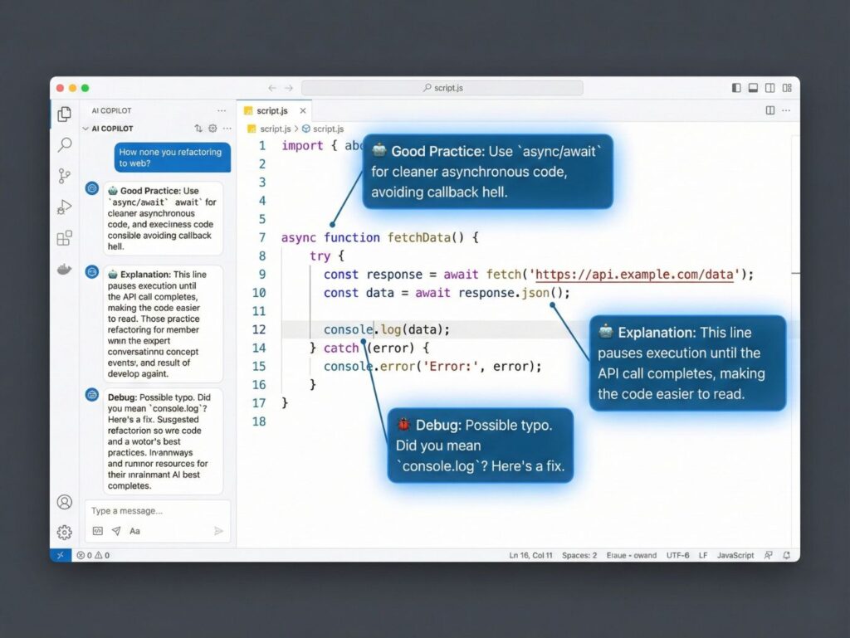Close the script.js tab
Image resolution: width=850 pixels, height=638 pixels.
click(x=303, y=110)
